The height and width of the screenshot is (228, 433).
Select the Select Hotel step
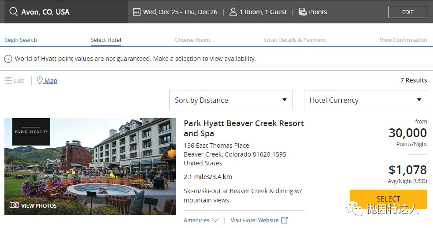pos(106,40)
